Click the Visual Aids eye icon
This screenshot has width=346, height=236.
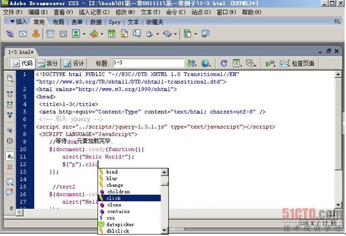251,64
